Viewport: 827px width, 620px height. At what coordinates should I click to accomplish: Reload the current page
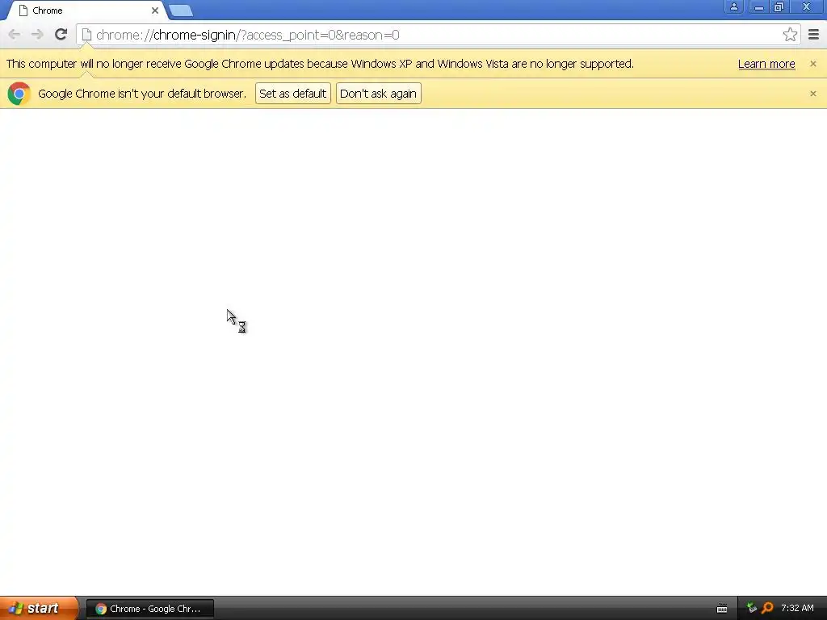click(x=61, y=35)
